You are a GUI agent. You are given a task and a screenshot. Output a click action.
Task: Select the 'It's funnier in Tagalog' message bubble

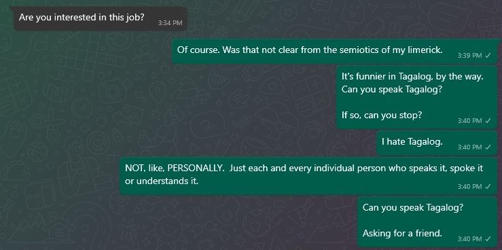pos(417,97)
